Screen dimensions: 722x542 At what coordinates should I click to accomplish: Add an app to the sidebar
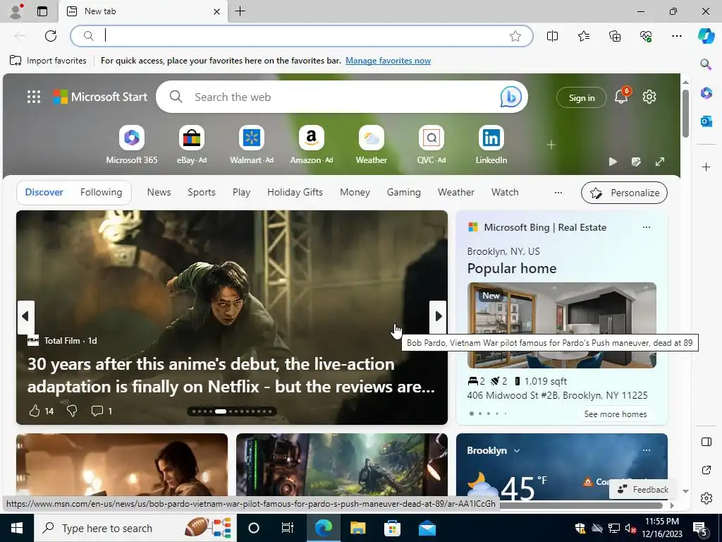(x=706, y=167)
